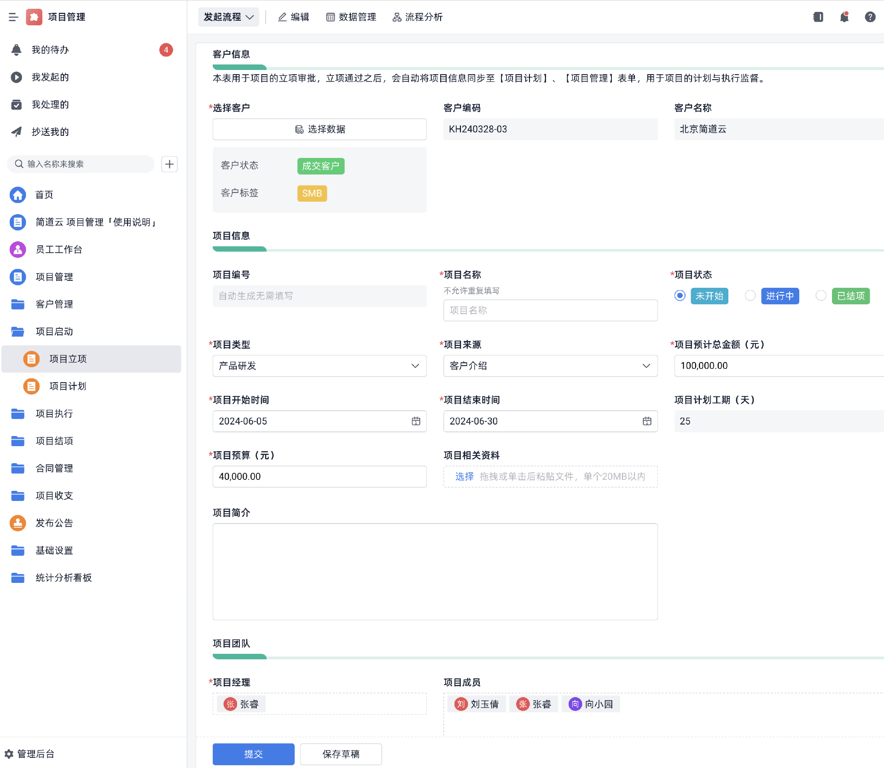Click the 客户信息 green progress bar
Screen dimensions: 884x768
tap(239, 67)
